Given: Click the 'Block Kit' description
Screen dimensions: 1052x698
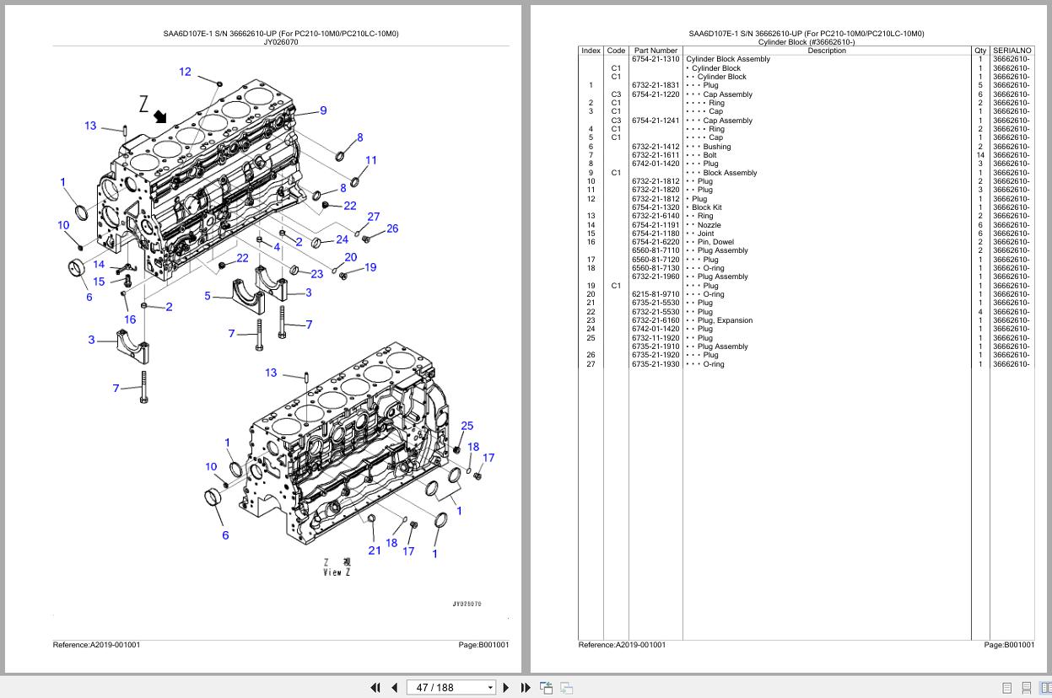Looking at the screenshot, I should [707, 207].
